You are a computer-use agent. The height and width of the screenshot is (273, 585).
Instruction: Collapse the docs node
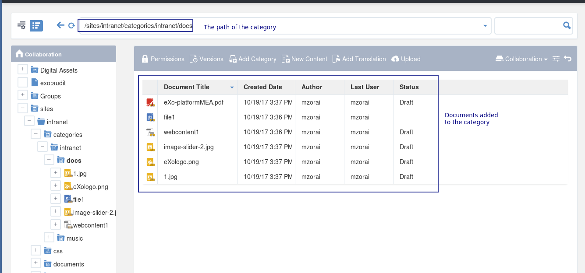coord(49,160)
